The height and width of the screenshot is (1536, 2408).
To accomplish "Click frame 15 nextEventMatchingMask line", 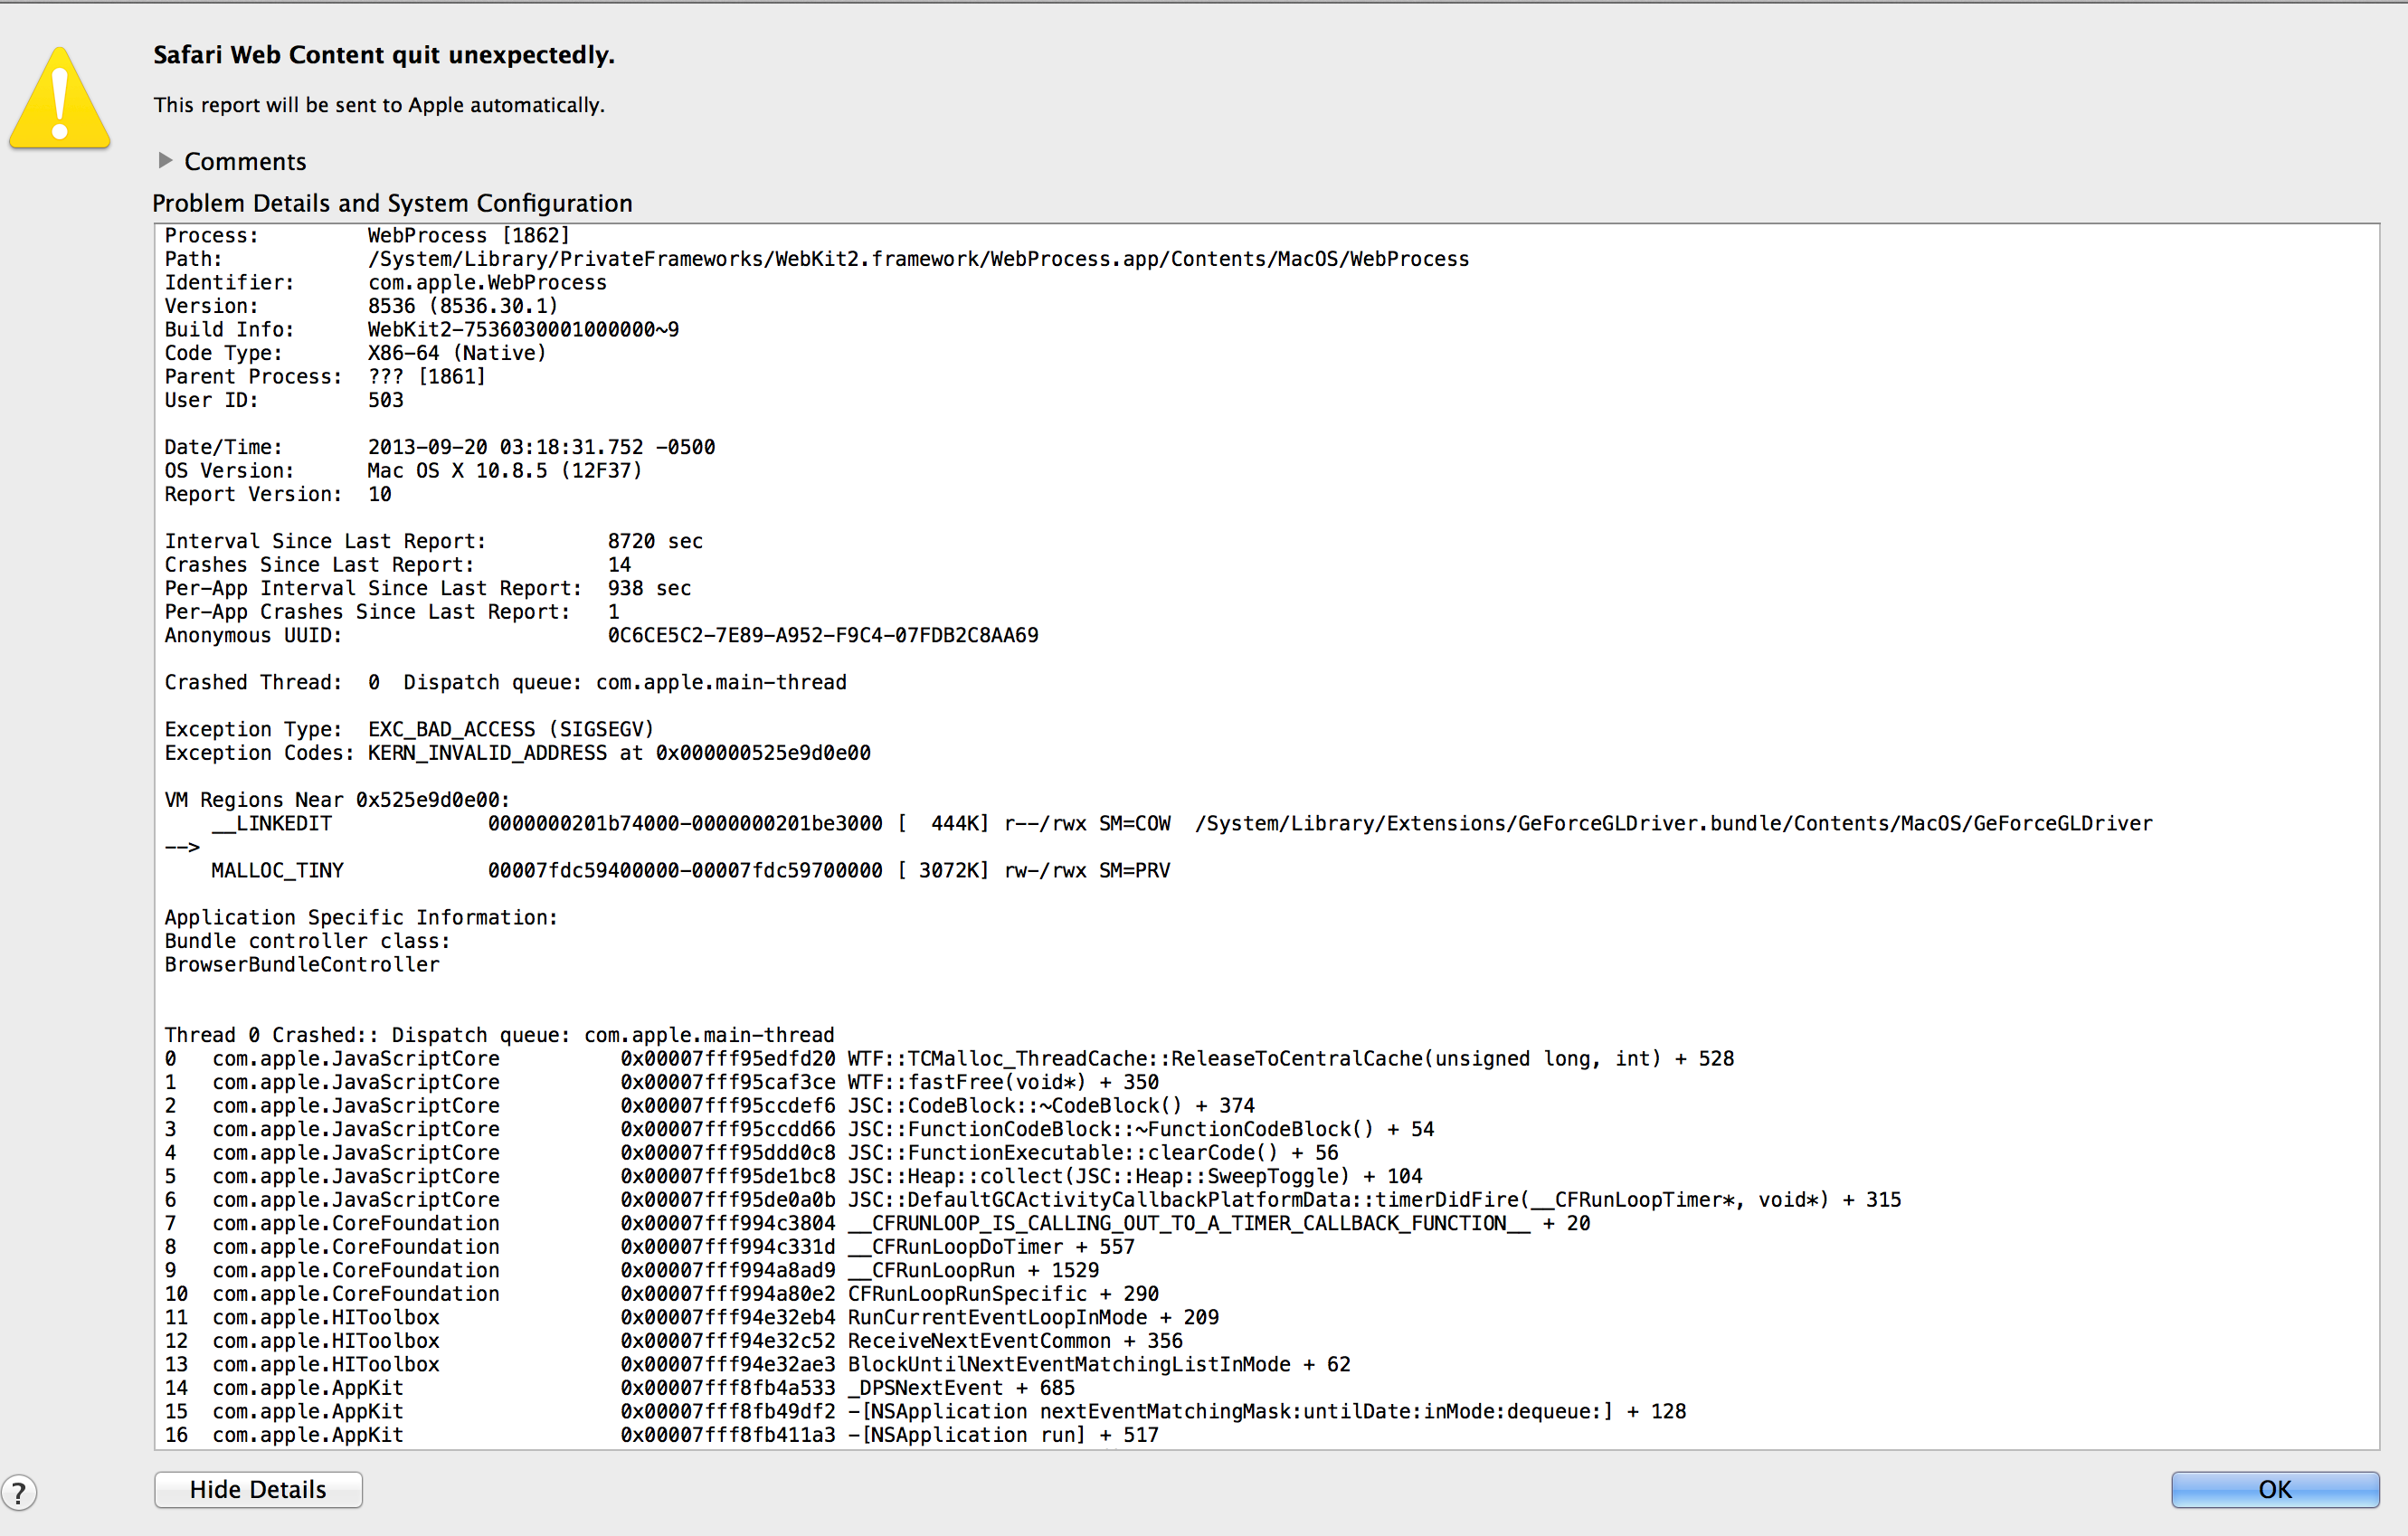I will 926,1411.
